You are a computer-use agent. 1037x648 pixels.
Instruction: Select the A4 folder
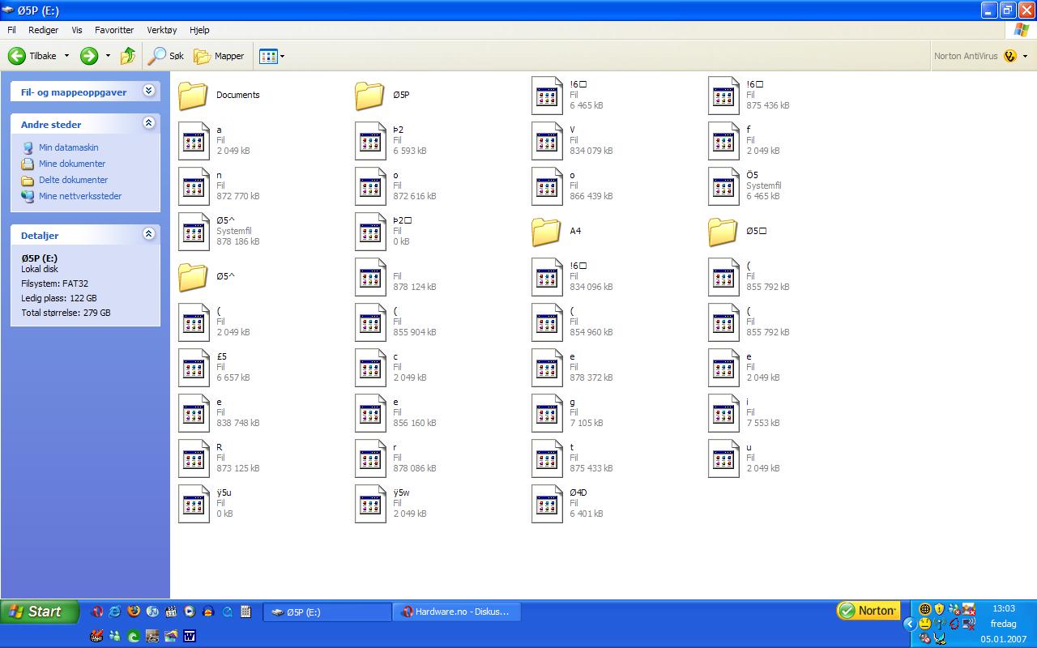tap(557, 231)
